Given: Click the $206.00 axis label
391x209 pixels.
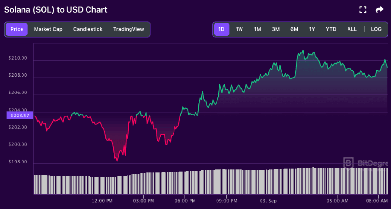Looking at the screenshot, I should [19, 93].
